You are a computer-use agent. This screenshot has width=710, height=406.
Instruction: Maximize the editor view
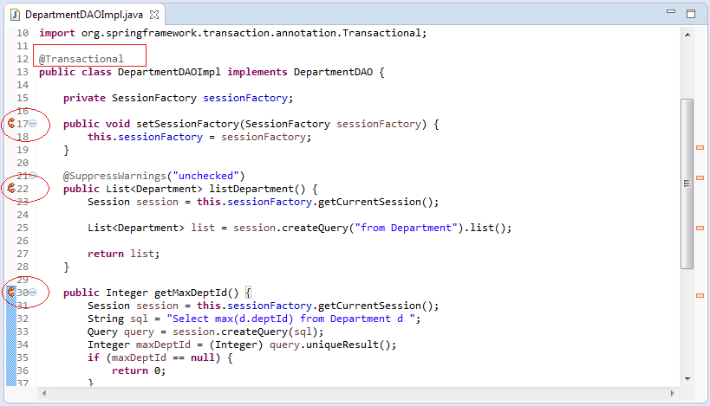tap(691, 14)
